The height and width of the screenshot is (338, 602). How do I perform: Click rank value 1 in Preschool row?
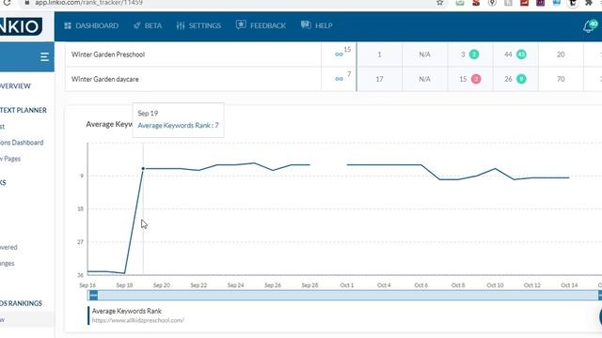(379, 54)
